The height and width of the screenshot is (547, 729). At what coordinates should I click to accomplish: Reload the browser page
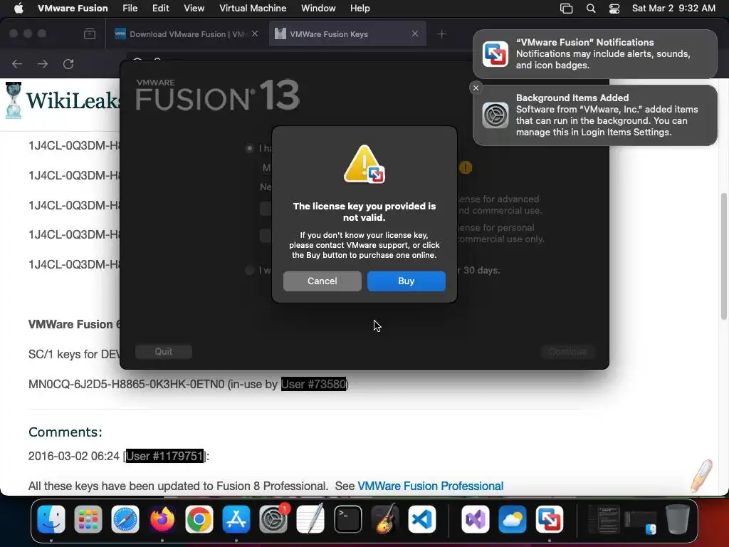(68, 63)
